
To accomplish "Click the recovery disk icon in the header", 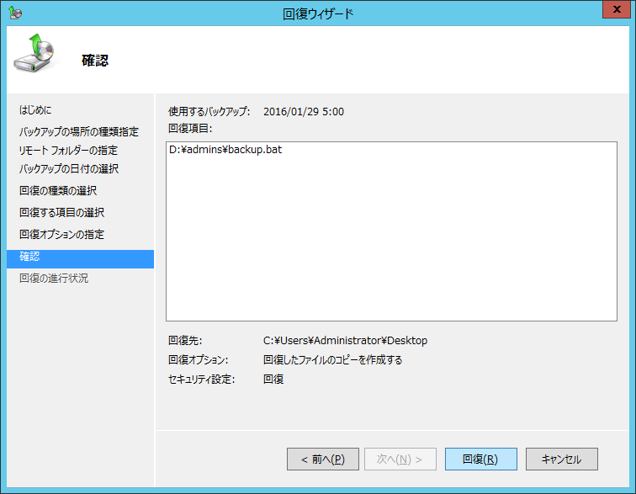I will (x=35, y=56).
